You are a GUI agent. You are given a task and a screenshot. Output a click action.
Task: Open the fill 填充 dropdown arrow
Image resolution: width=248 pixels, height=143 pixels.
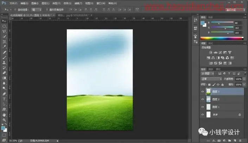[x=244, y=85]
